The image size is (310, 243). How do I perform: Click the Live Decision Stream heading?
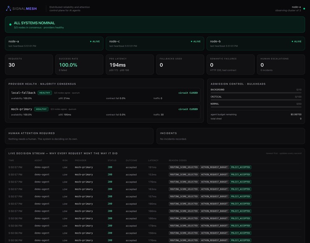tap(63, 153)
